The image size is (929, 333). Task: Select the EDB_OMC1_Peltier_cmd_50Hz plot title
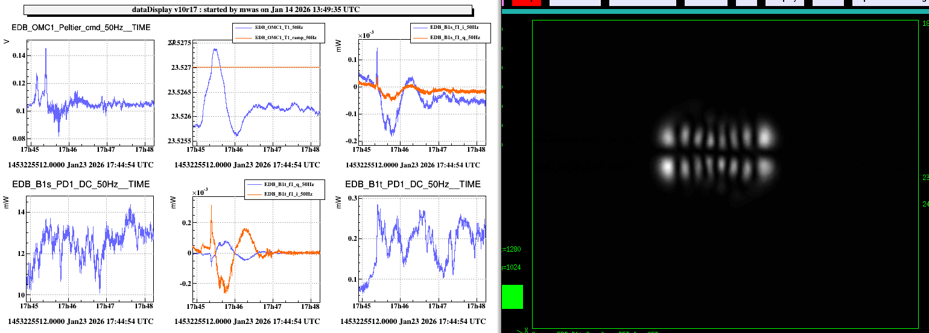(x=81, y=28)
